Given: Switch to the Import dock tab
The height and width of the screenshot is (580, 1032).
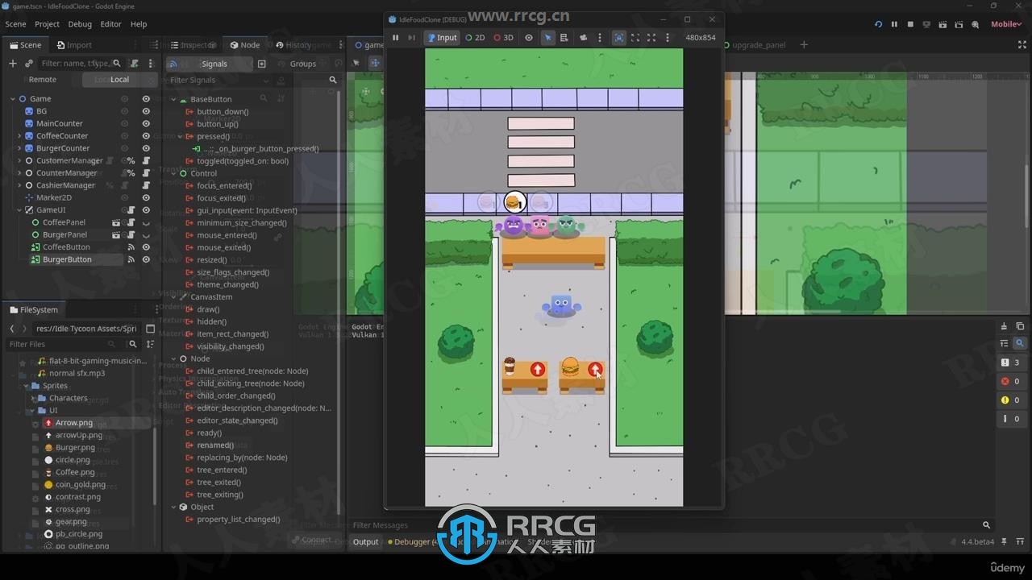Looking at the screenshot, I should [73, 45].
